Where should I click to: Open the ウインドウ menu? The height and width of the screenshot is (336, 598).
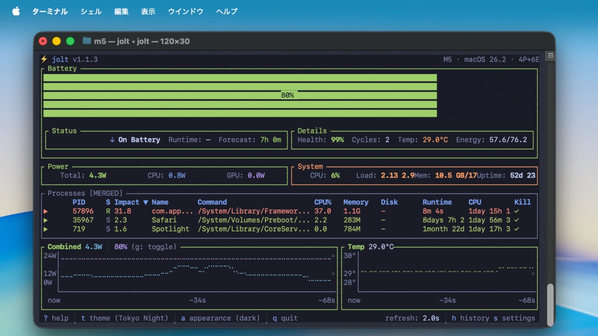(x=185, y=11)
